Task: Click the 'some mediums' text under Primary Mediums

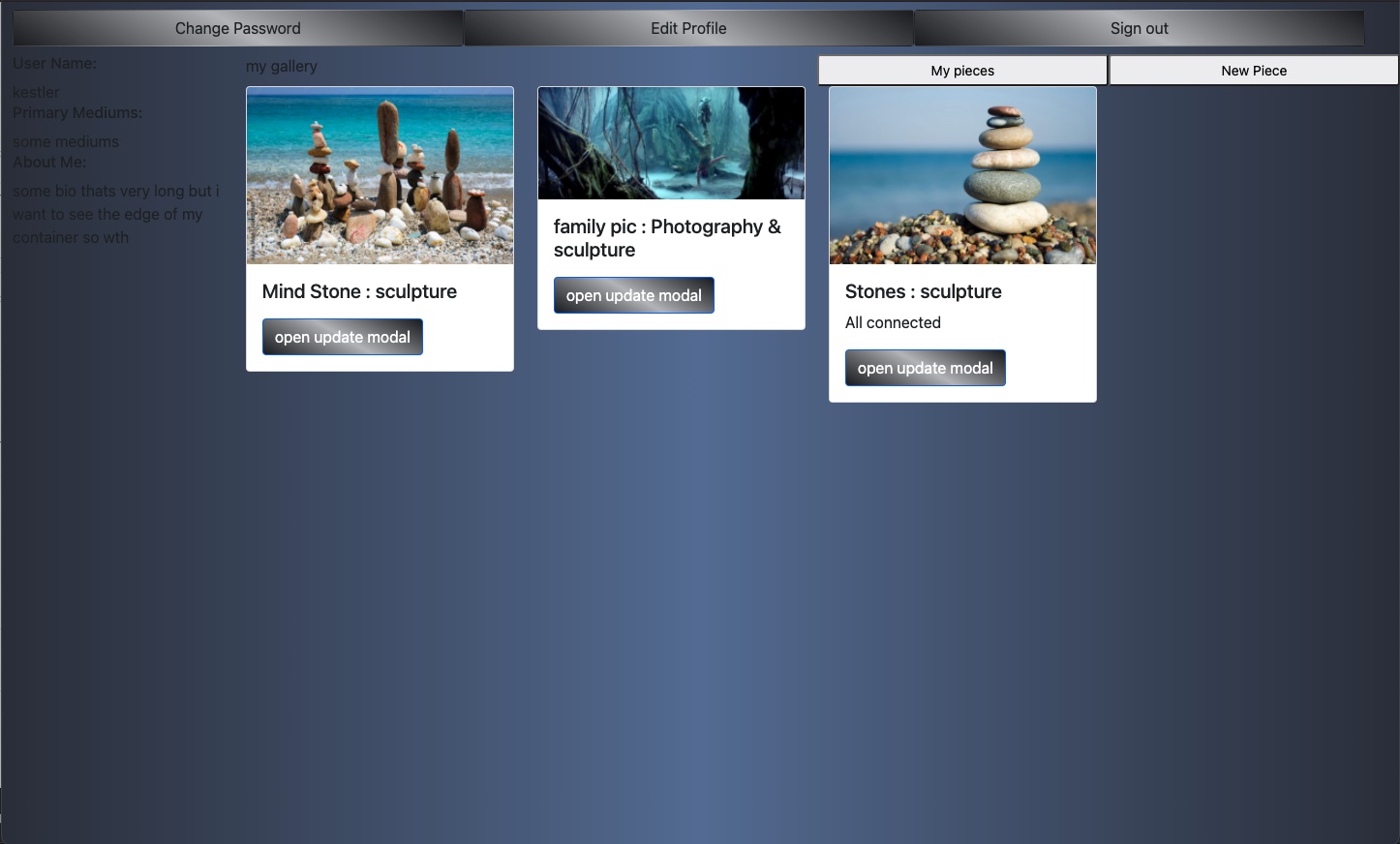Action: 65,141
